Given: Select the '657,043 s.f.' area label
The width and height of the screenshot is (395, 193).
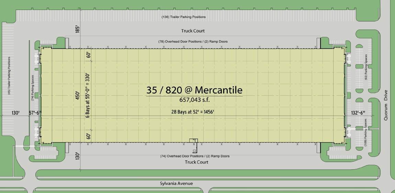Looking at the screenshot, I should tap(194, 100).
